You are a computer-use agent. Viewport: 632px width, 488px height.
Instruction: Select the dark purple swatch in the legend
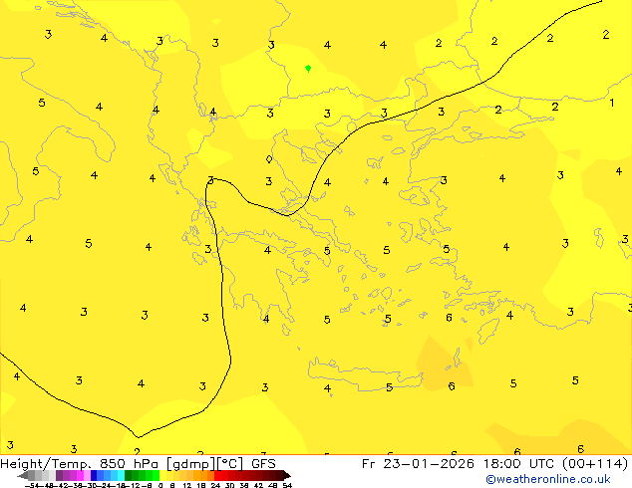(59, 475)
